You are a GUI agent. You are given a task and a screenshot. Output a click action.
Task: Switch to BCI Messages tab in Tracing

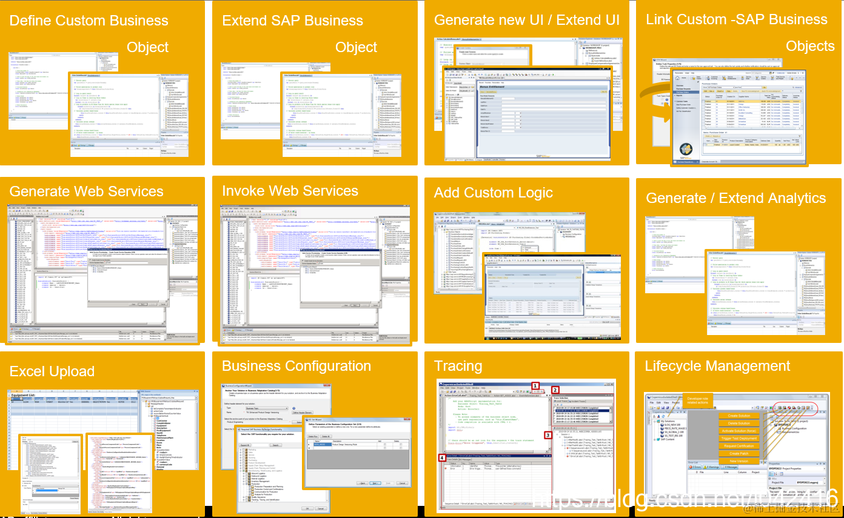(x=465, y=459)
